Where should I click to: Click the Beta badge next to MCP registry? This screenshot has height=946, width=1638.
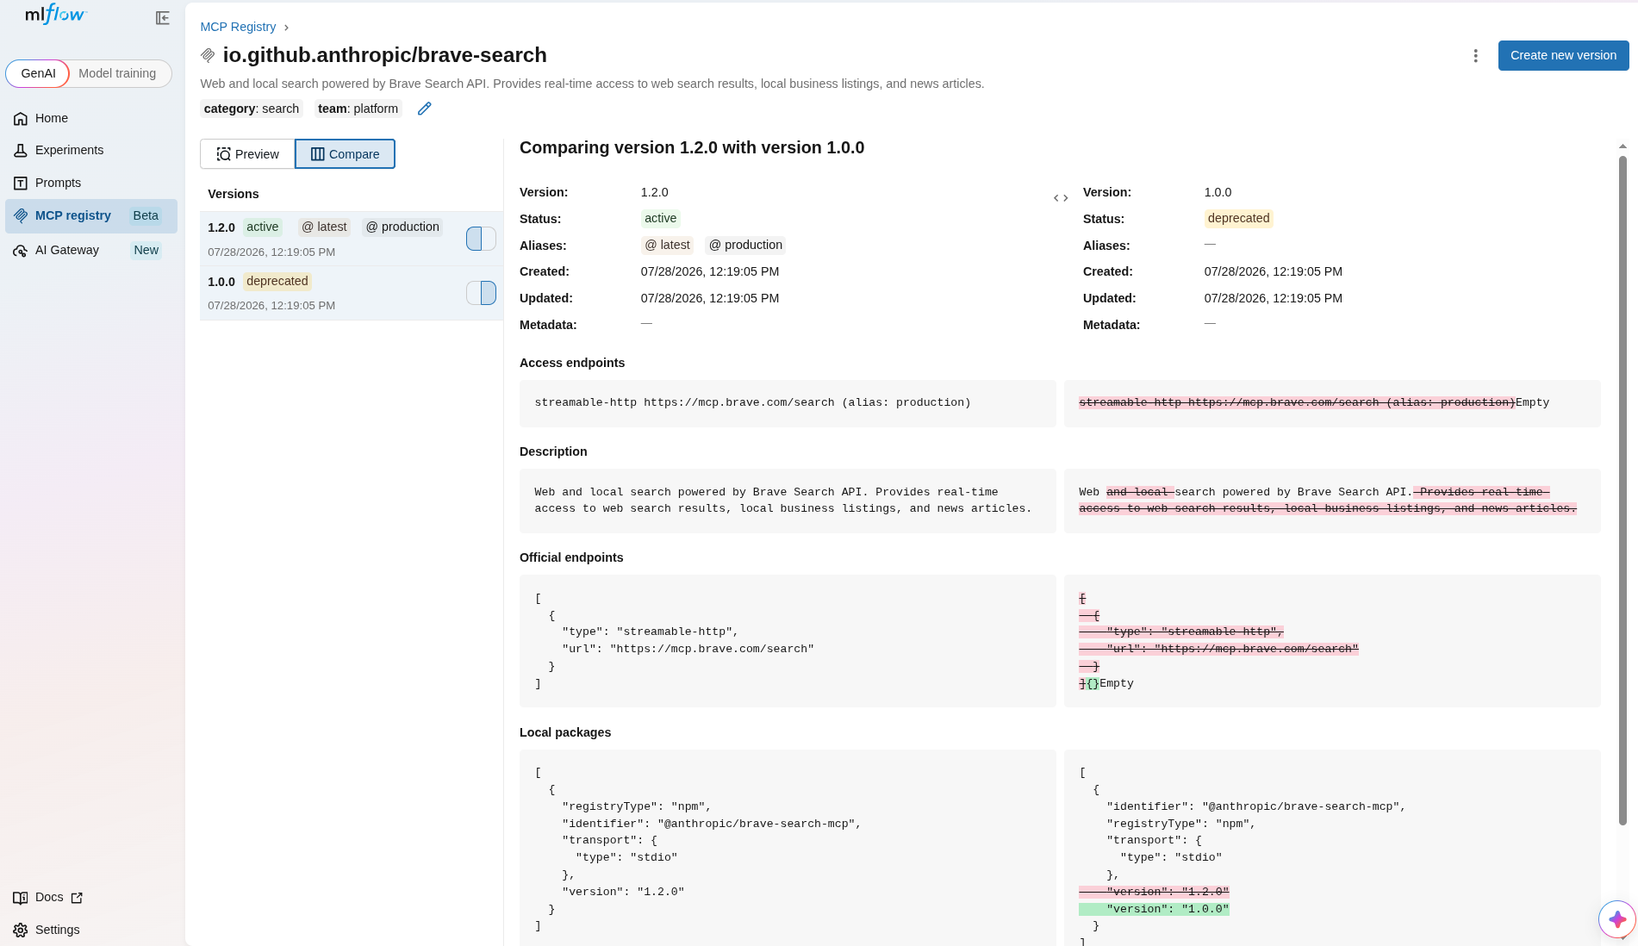pos(146,215)
